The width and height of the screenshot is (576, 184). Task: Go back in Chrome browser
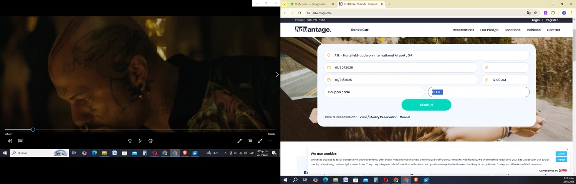tap(285, 13)
